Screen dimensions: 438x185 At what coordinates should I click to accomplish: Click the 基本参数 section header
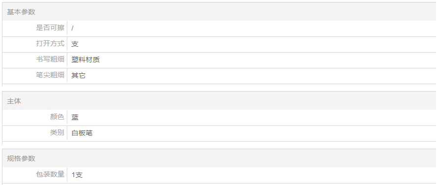tap(21, 12)
